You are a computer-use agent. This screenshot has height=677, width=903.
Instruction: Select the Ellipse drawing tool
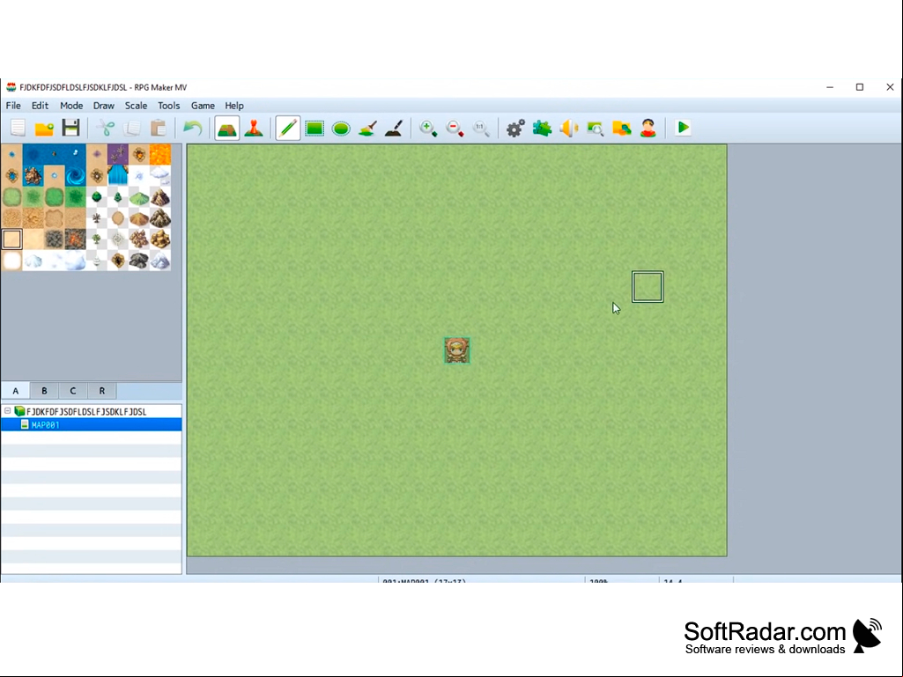341,128
